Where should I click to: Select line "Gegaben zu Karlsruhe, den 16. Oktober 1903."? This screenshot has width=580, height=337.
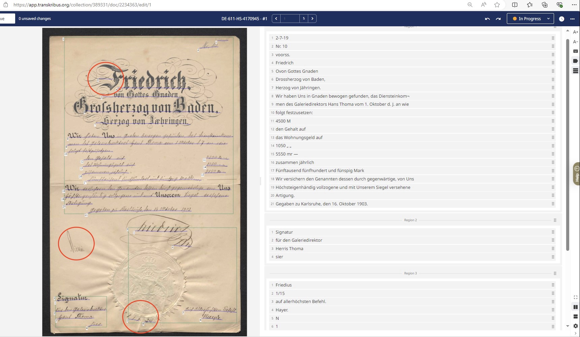(412, 204)
